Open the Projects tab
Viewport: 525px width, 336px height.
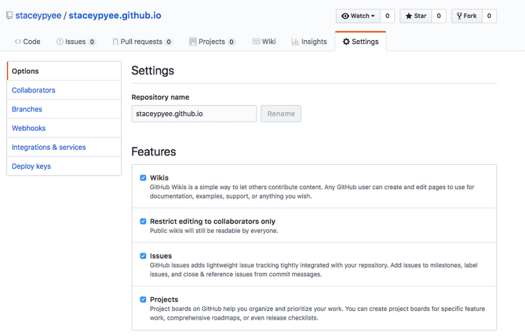(x=212, y=42)
